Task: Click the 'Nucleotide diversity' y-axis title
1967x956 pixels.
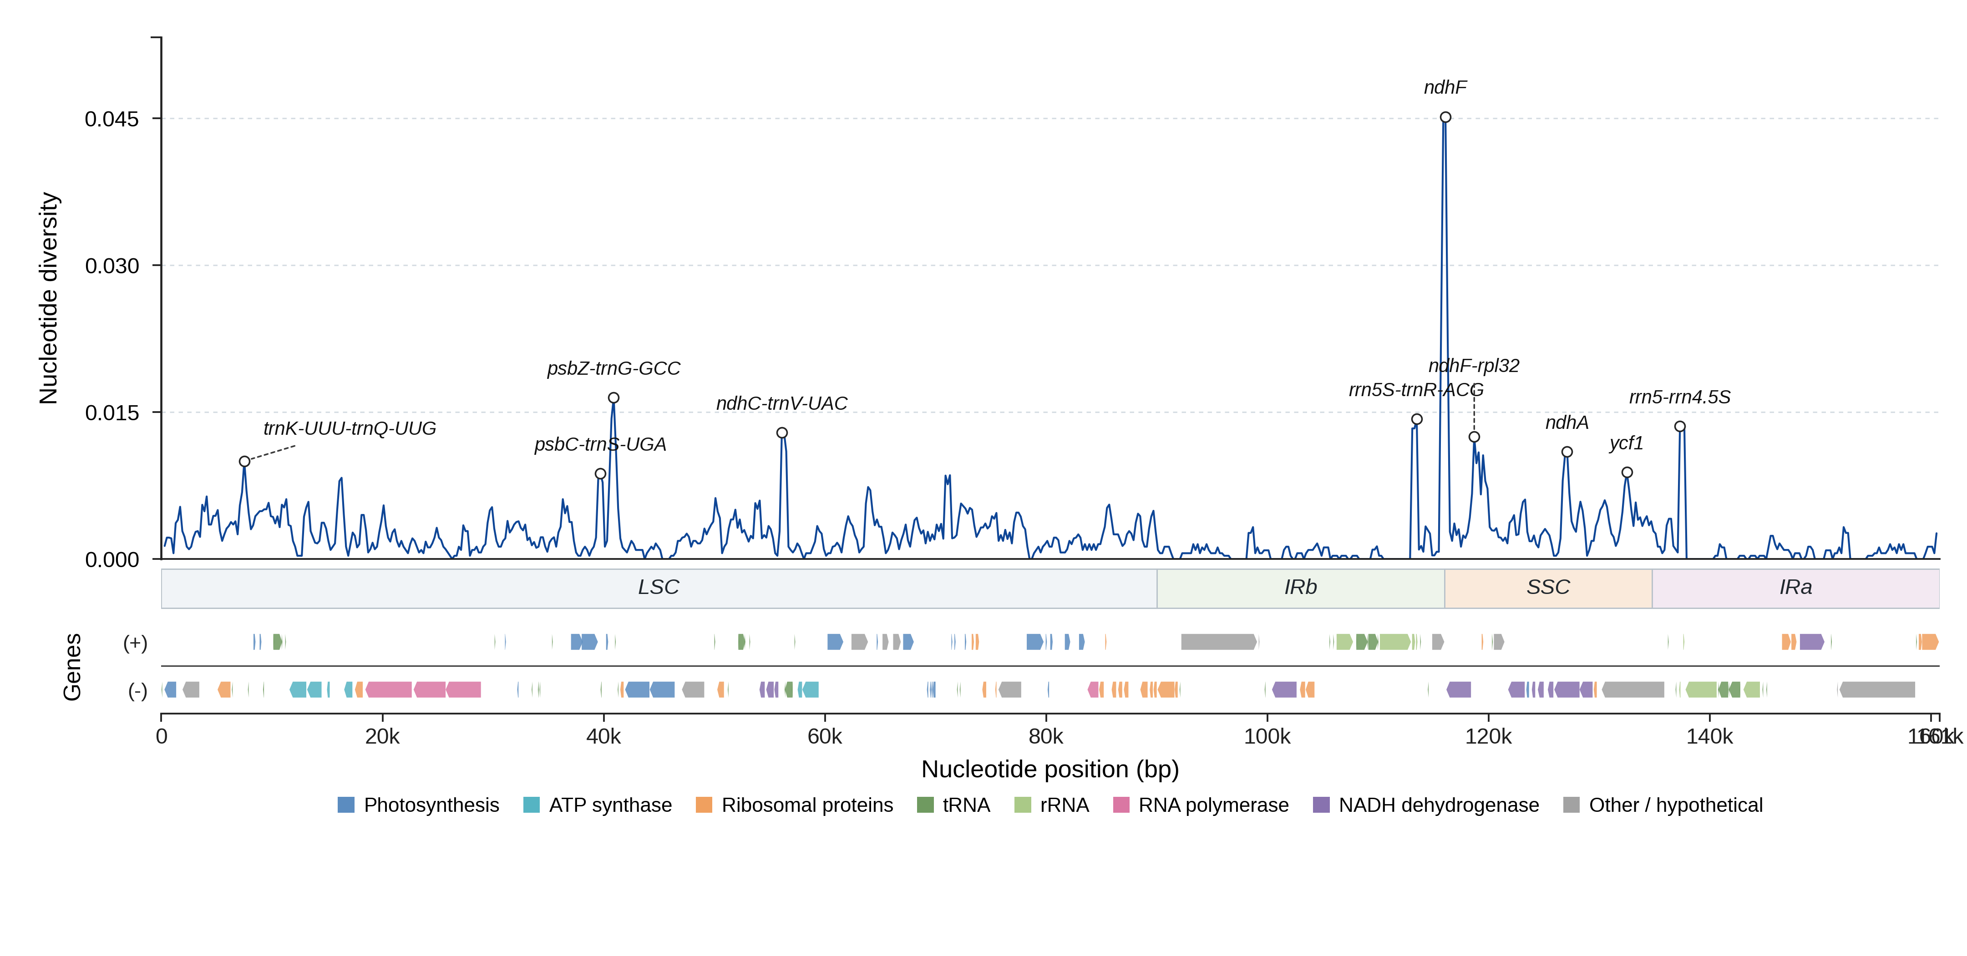Action: click(49, 298)
